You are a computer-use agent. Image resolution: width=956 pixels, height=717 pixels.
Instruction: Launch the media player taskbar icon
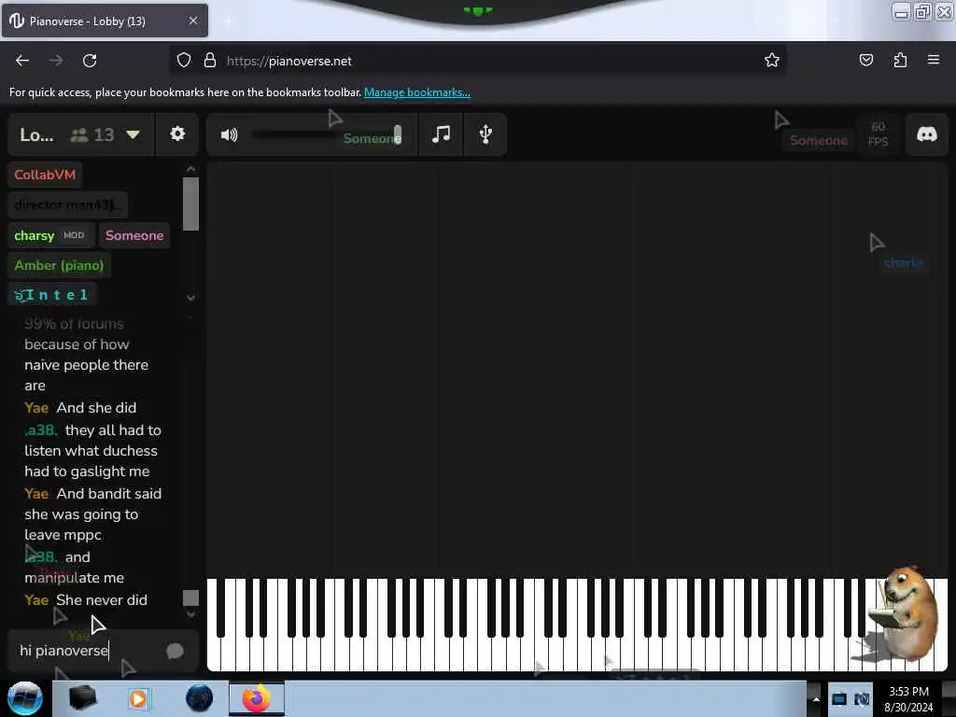(139, 698)
